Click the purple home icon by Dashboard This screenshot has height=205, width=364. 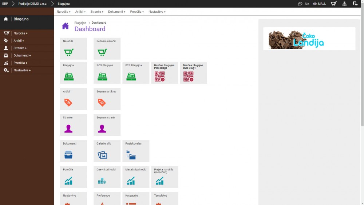tap(65, 26)
